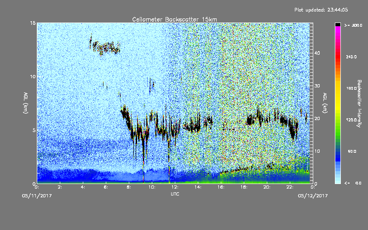Click the '120.0' colorbar label
This screenshot has width=368, height=230.
coord(351,120)
